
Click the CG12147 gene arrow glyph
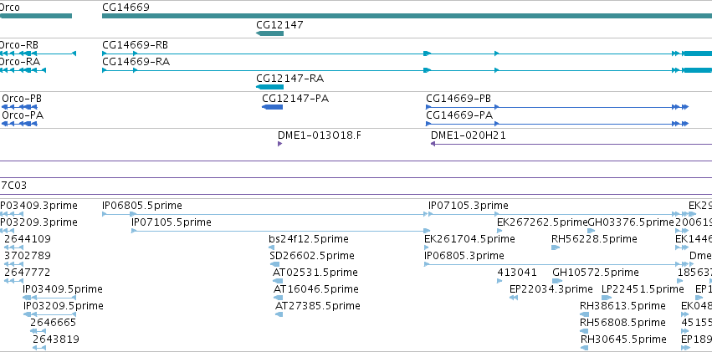(269, 33)
